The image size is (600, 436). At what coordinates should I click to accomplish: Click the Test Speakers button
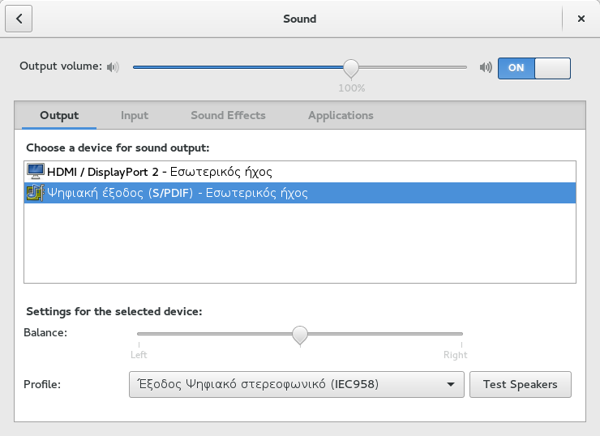pos(521,384)
